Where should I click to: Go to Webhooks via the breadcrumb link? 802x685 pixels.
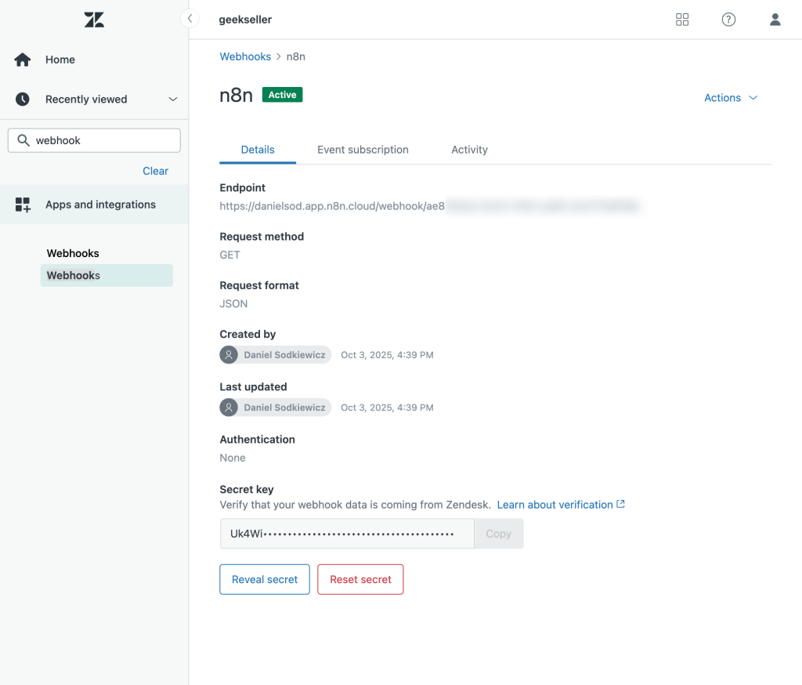[245, 56]
